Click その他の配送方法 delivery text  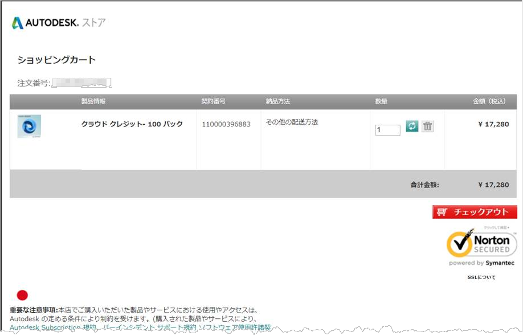[292, 122]
